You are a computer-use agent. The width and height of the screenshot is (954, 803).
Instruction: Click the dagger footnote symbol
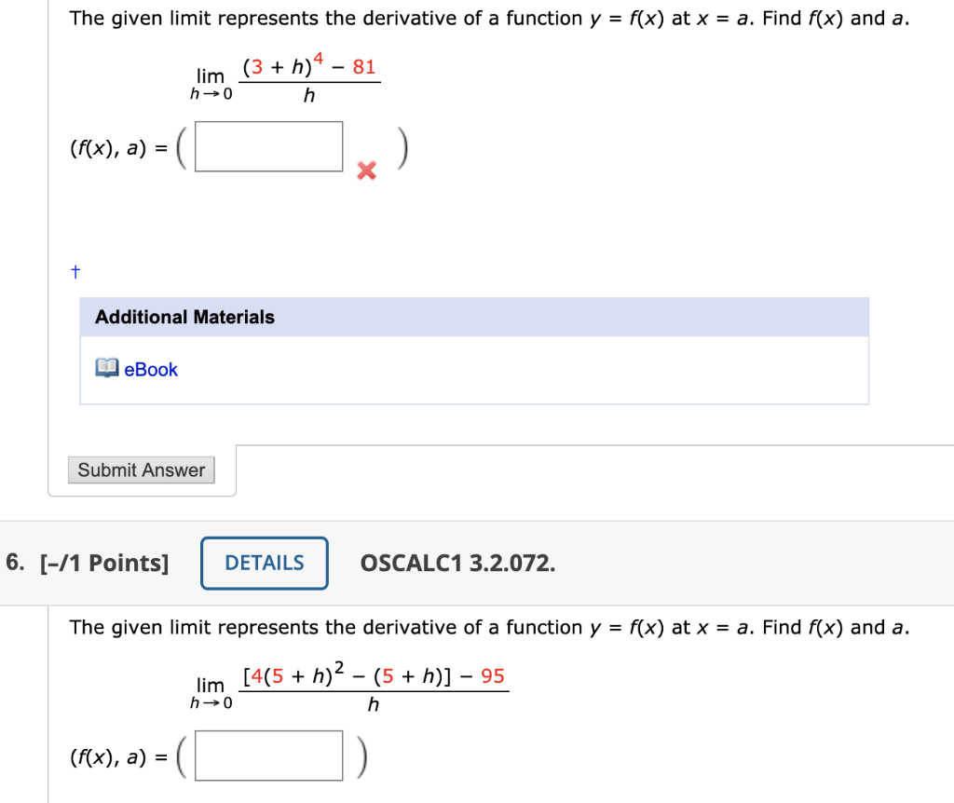pyautogui.click(x=74, y=271)
